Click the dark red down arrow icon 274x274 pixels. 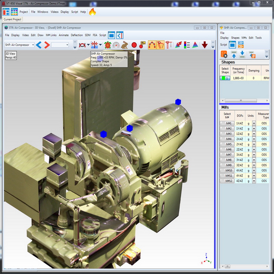click(204, 45)
